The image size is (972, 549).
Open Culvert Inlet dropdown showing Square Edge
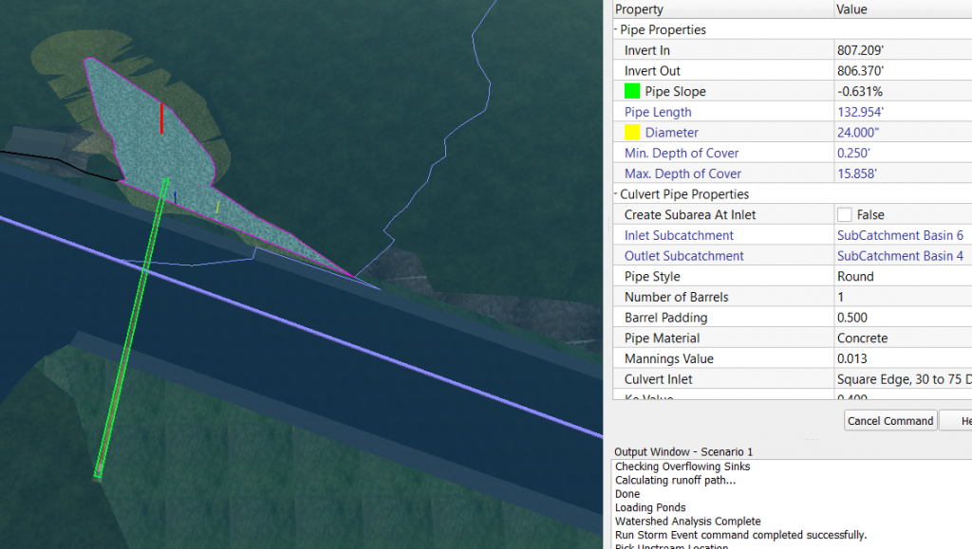coord(904,378)
